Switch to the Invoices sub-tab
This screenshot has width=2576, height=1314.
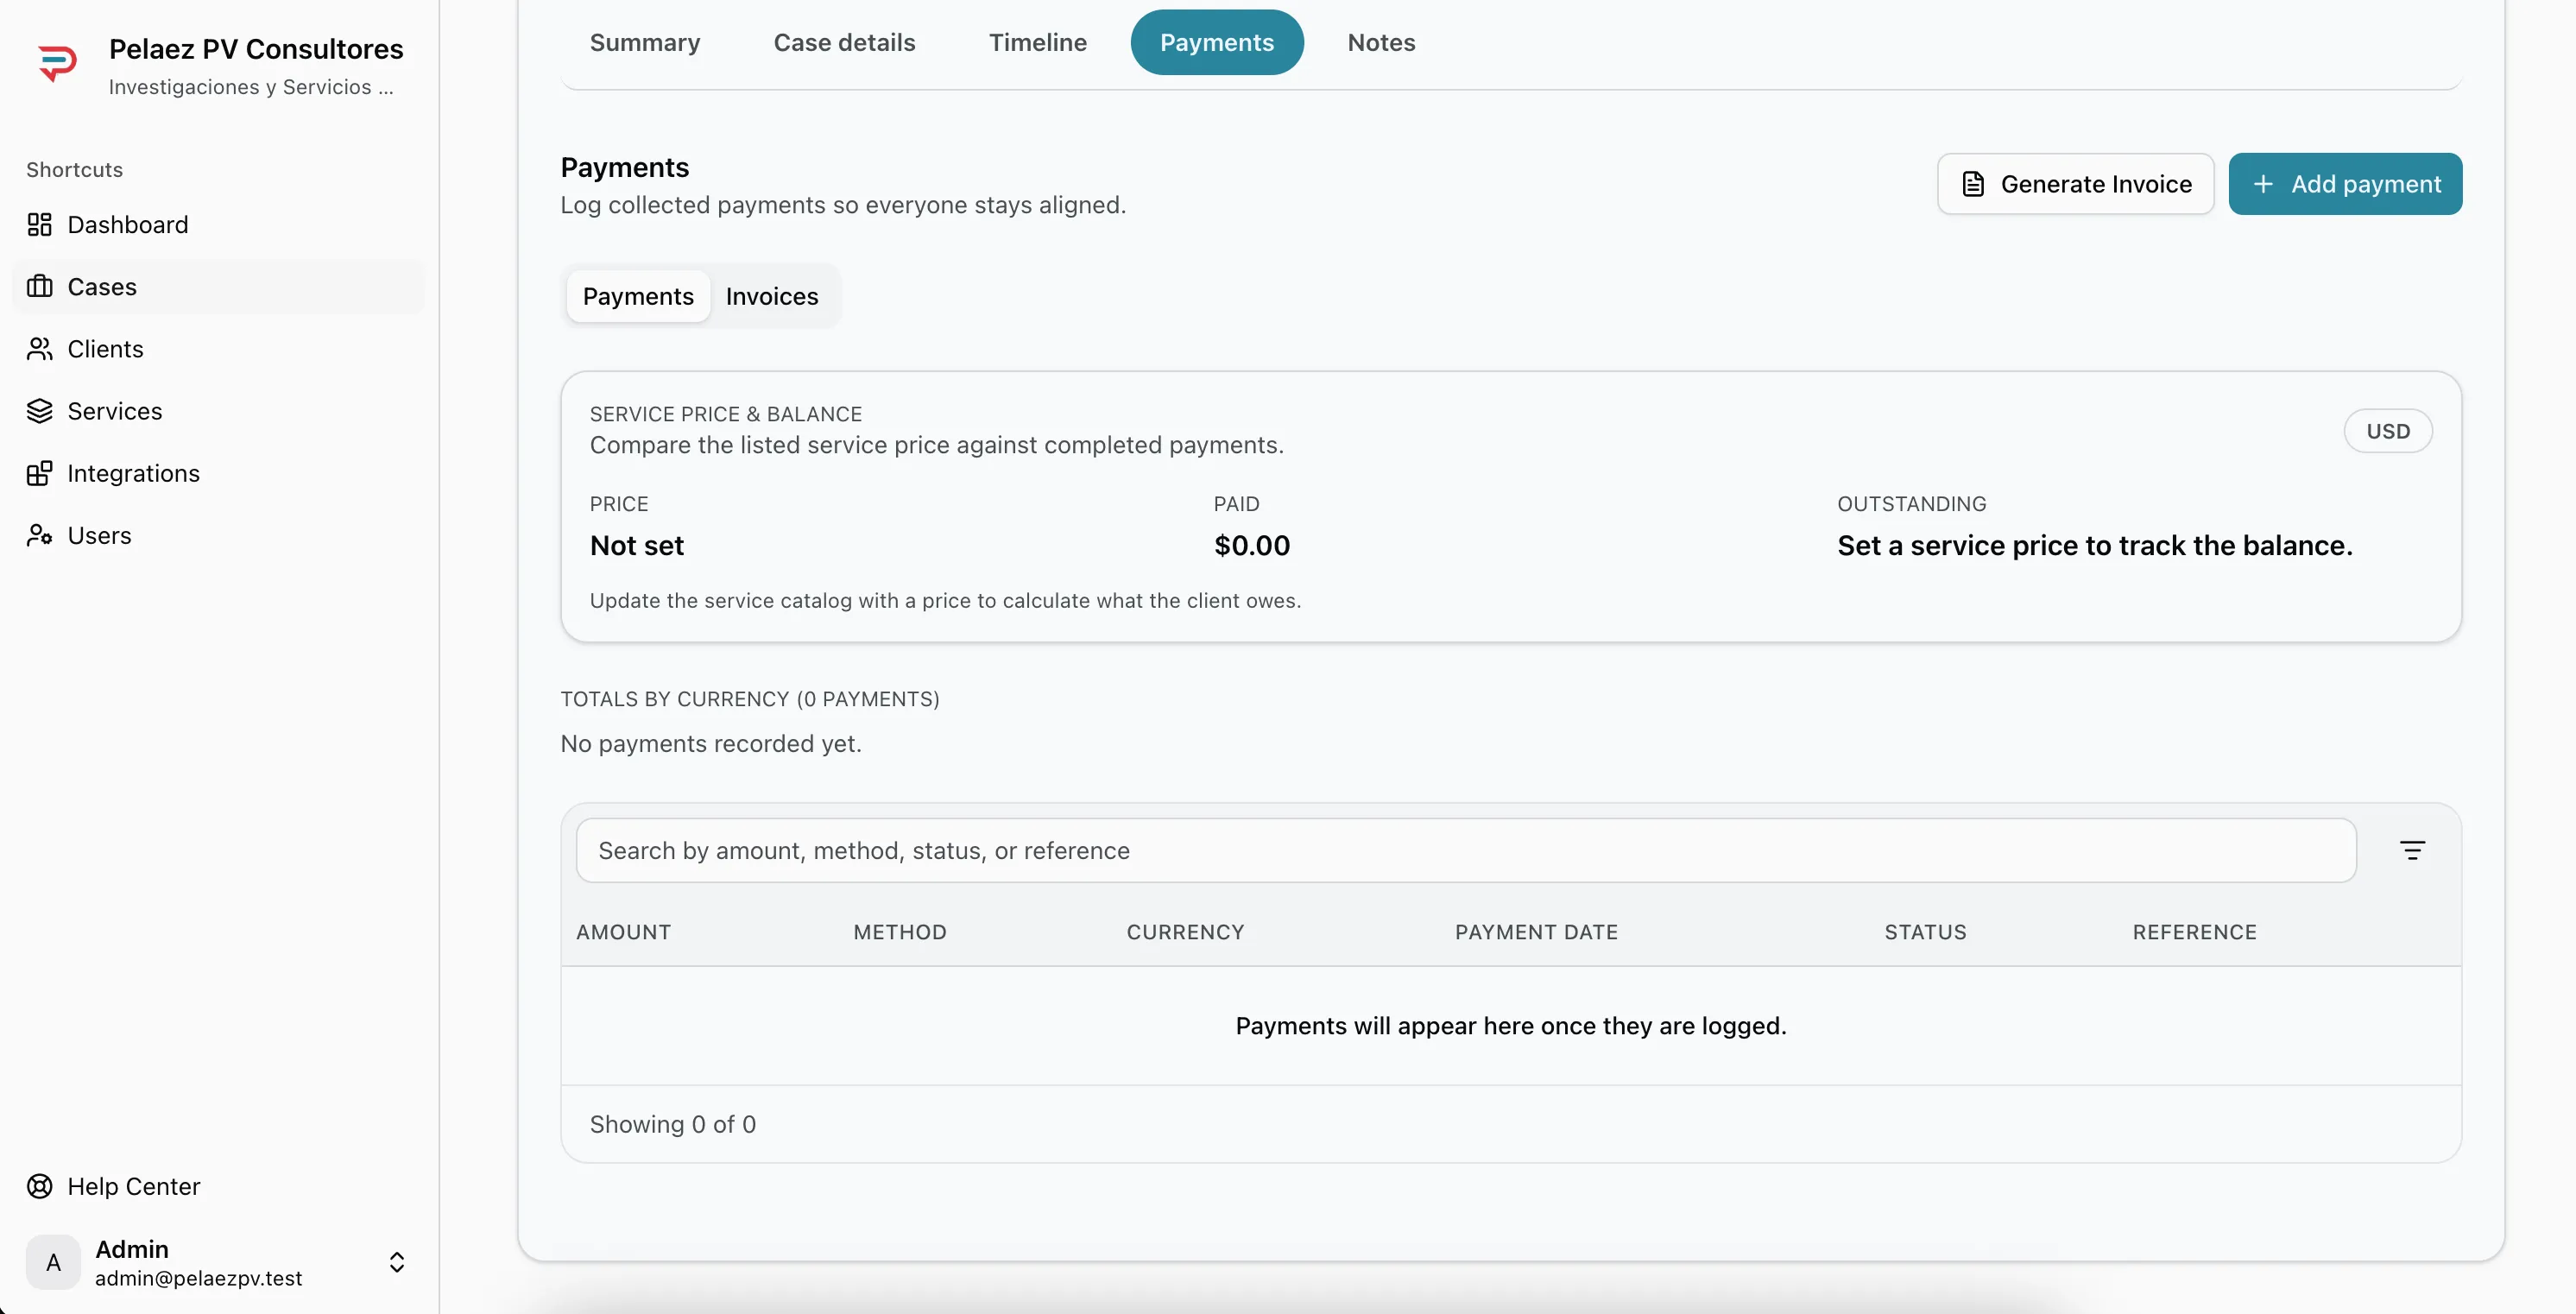pos(772,296)
